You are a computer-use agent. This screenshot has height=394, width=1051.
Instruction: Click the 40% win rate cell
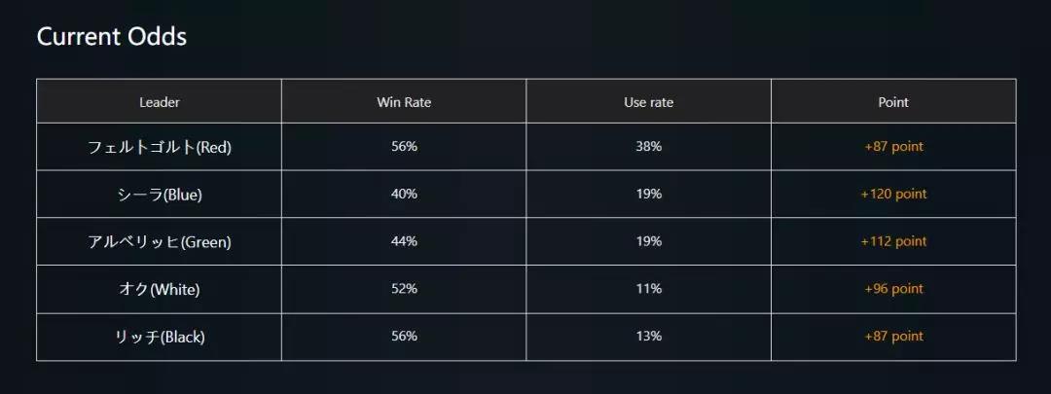[404, 195]
